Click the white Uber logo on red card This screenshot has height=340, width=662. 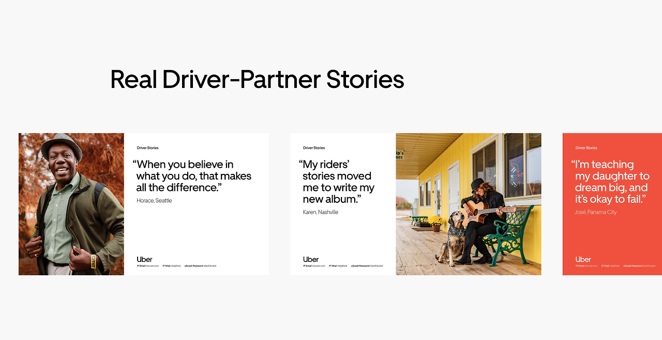(x=583, y=259)
